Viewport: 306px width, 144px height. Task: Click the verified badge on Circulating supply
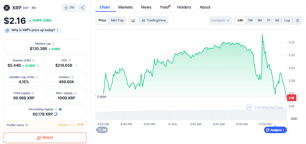click(60, 109)
